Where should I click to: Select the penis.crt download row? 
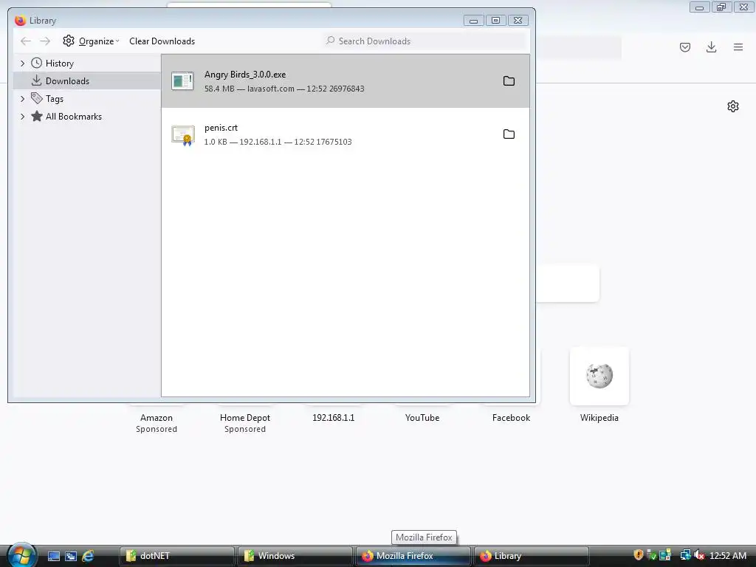click(x=346, y=134)
